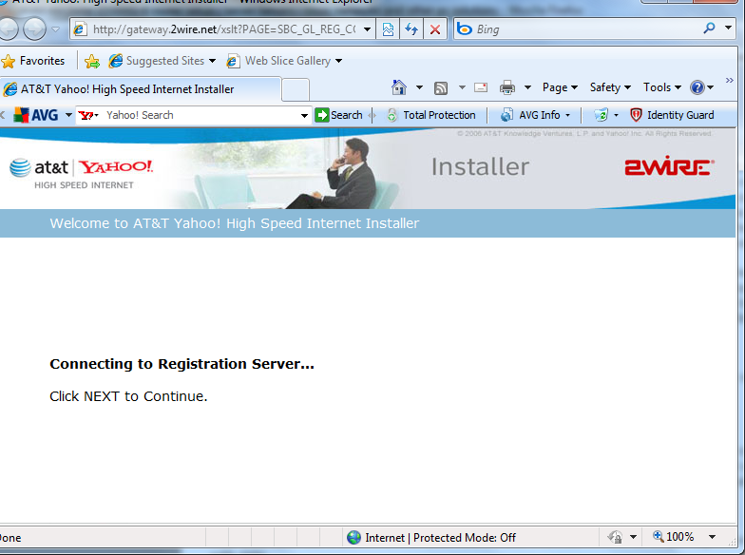The height and width of the screenshot is (555, 745).
Task: Click the Internet zone globe icon
Action: (x=353, y=538)
